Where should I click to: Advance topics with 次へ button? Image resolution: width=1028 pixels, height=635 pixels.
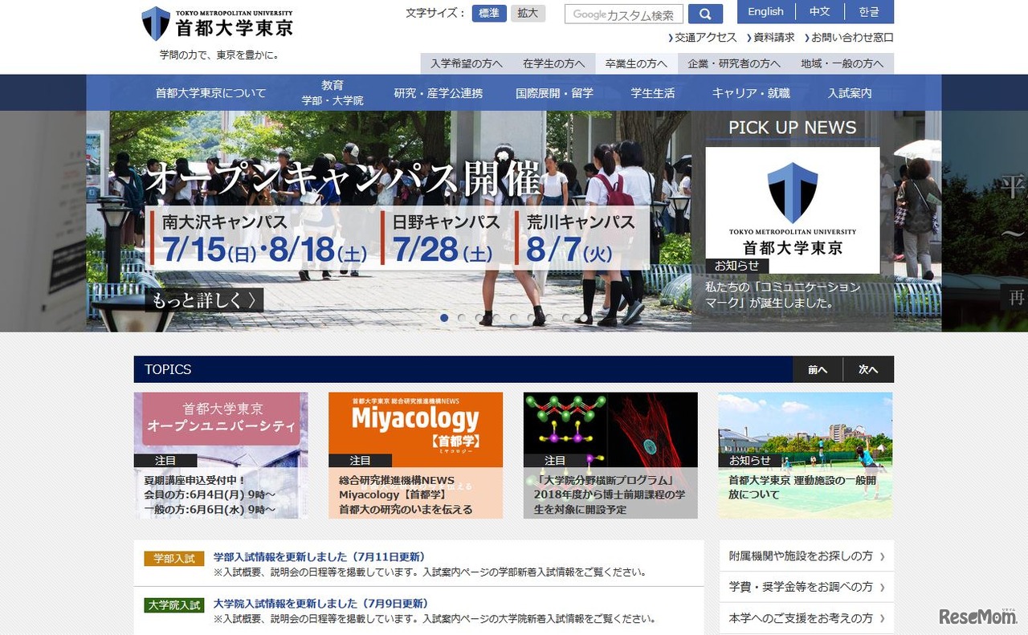click(868, 369)
